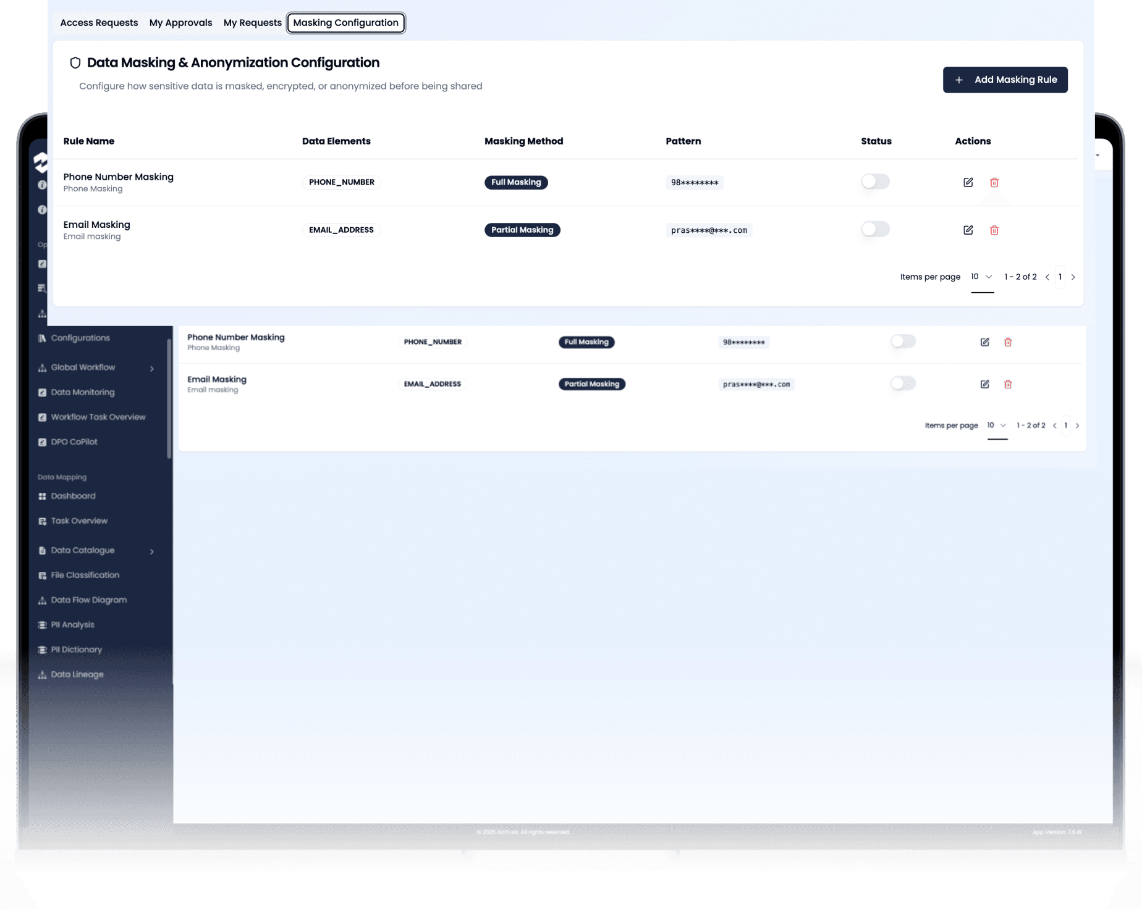Open Workflow Task Overview link
Viewport: 1142px width, 909px height.
(x=98, y=417)
